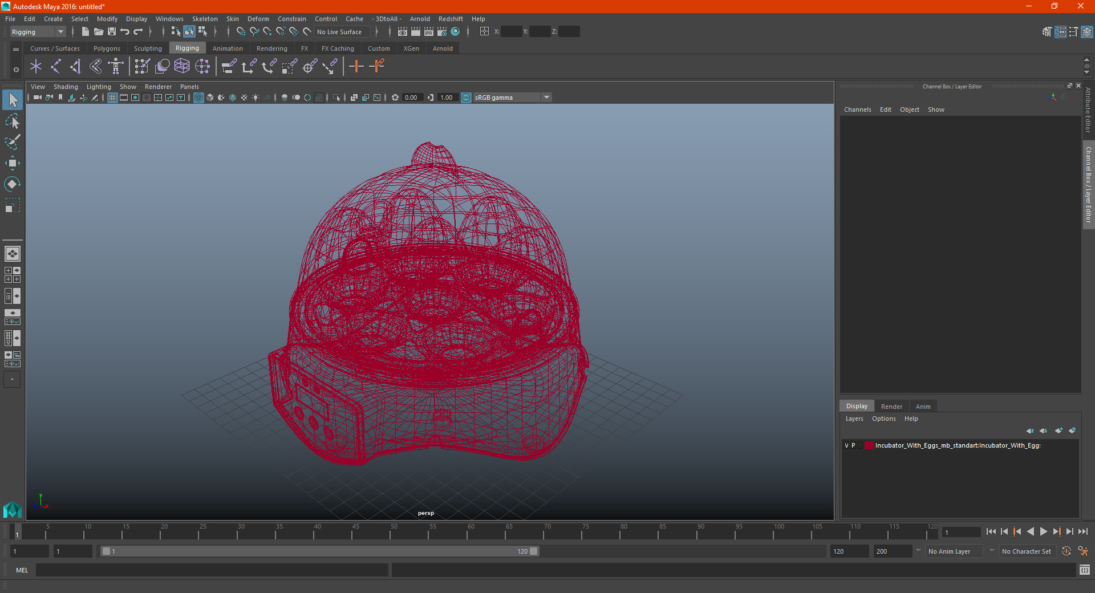This screenshot has height=593, width=1095.
Task: Activate the Paint Selection tool
Action: click(13, 142)
